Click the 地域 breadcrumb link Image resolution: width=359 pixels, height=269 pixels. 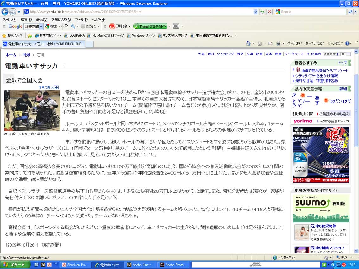click(x=27, y=55)
